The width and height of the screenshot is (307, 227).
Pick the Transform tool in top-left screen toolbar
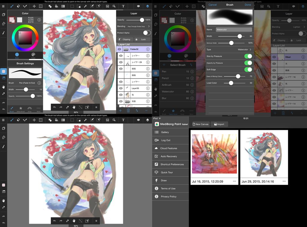[x=40, y=6]
